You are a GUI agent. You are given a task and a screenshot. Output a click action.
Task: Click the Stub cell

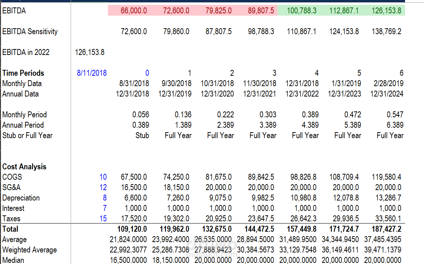[x=142, y=135]
